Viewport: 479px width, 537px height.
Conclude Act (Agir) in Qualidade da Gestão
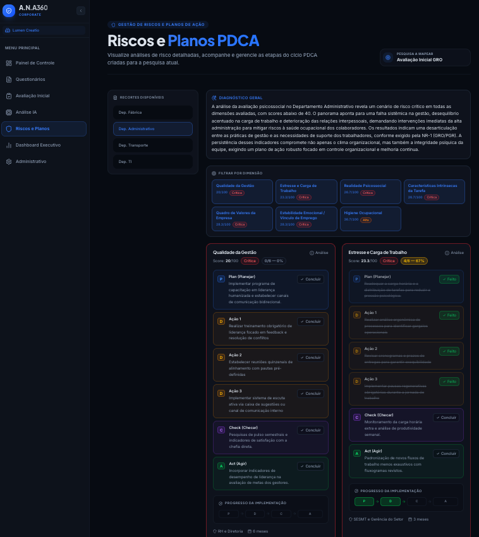[310, 466]
